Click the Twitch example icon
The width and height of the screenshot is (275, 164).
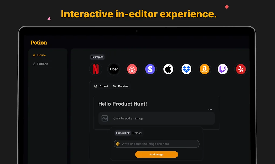pyautogui.click(x=223, y=69)
